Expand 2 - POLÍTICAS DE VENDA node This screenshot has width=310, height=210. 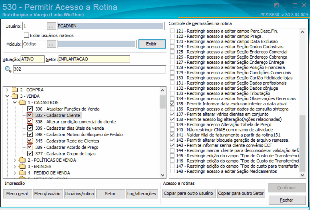pyautogui.click(x=15, y=160)
